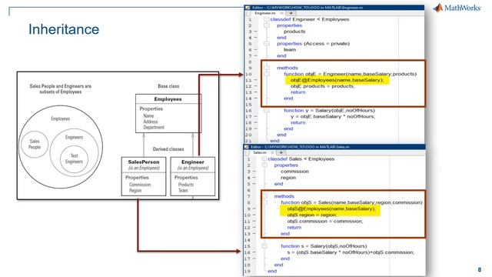
Task: Set breakpoint on line 12 of Engineer.m
Action: 256,86
